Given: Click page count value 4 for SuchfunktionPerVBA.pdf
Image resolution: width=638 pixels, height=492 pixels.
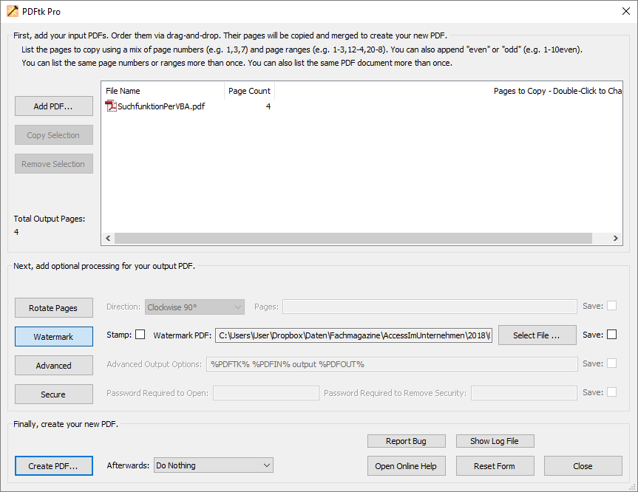Looking at the screenshot, I should (x=268, y=106).
